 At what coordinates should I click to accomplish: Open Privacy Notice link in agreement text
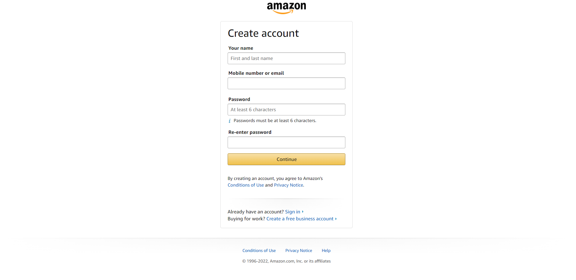click(x=288, y=185)
